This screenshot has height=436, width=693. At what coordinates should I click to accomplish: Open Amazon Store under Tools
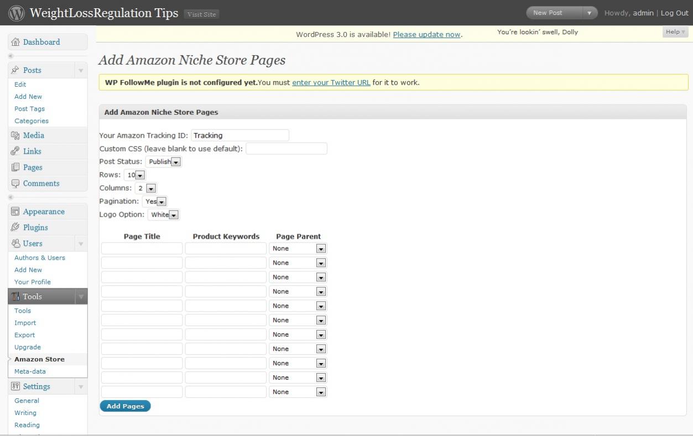click(x=39, y=359)
